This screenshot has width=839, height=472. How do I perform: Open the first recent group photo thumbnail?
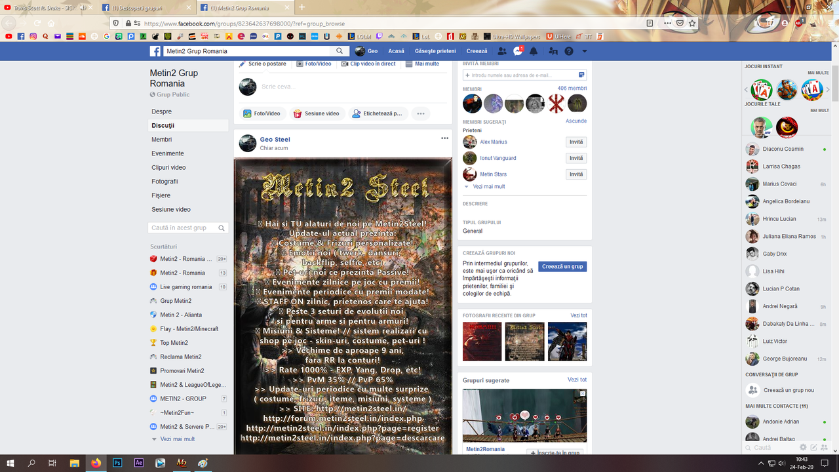tap(482, 342)
